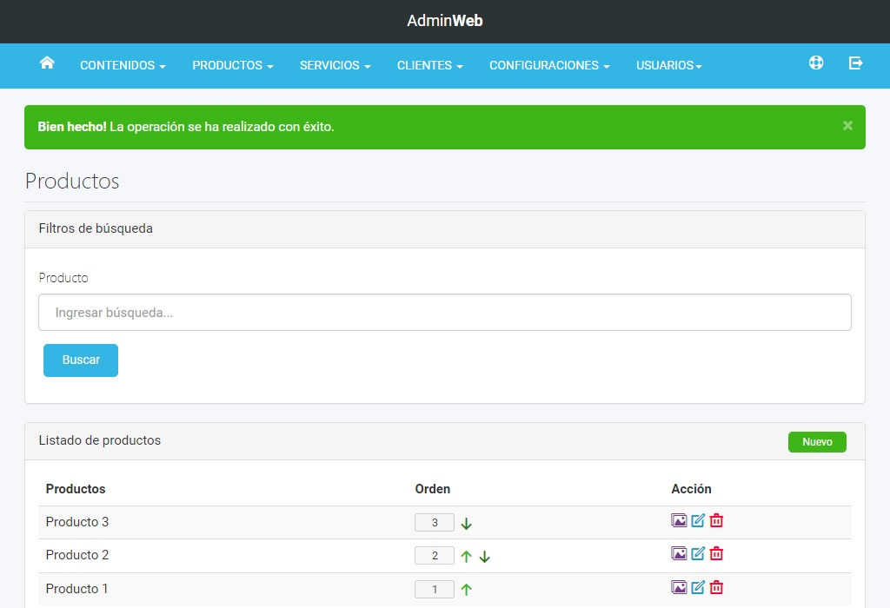
Task: Click up arrow for Producto 1
Action: pyautogui.click(x=466, y=588)
